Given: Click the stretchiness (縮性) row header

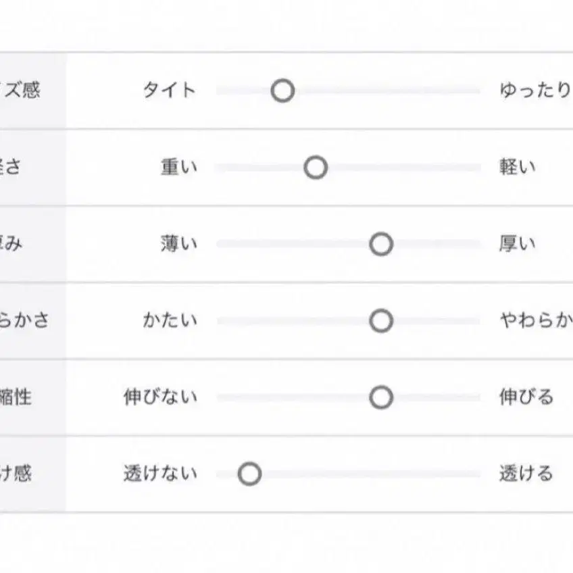Looking at the screenshot, I should pos(27,397).
